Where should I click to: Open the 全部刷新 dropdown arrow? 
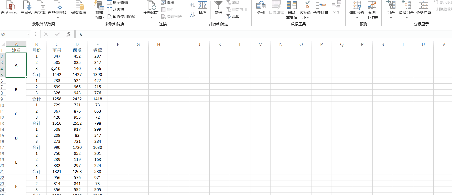coord(151,18)
